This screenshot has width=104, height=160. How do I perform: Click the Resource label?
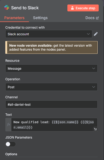12,61
